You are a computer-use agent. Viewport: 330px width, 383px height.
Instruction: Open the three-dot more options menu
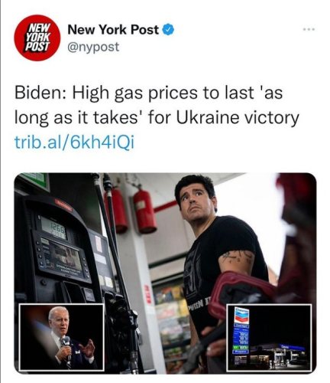(309, 29)
